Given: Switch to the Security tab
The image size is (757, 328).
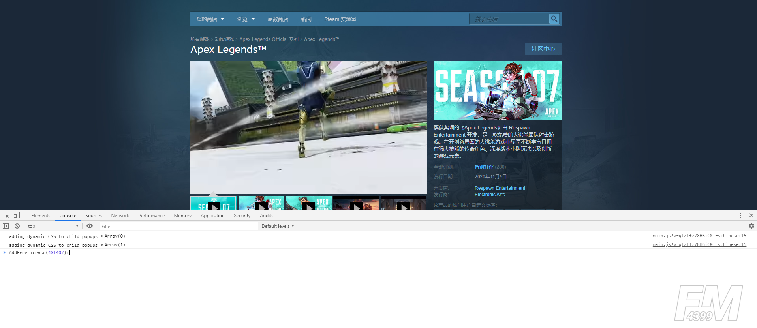Looking at the screenshot, I should point(242,216).
